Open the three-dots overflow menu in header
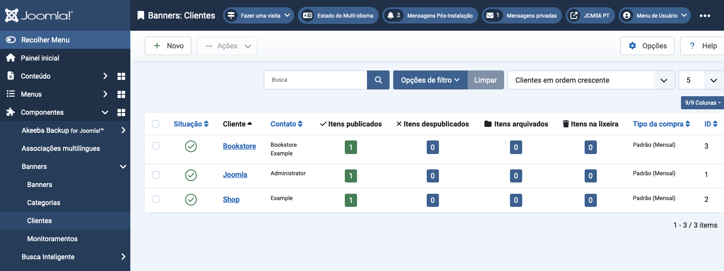The image size is (724, 271). [705, 15]
